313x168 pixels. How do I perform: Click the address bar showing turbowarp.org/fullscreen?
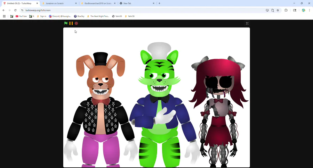[144, 10]
